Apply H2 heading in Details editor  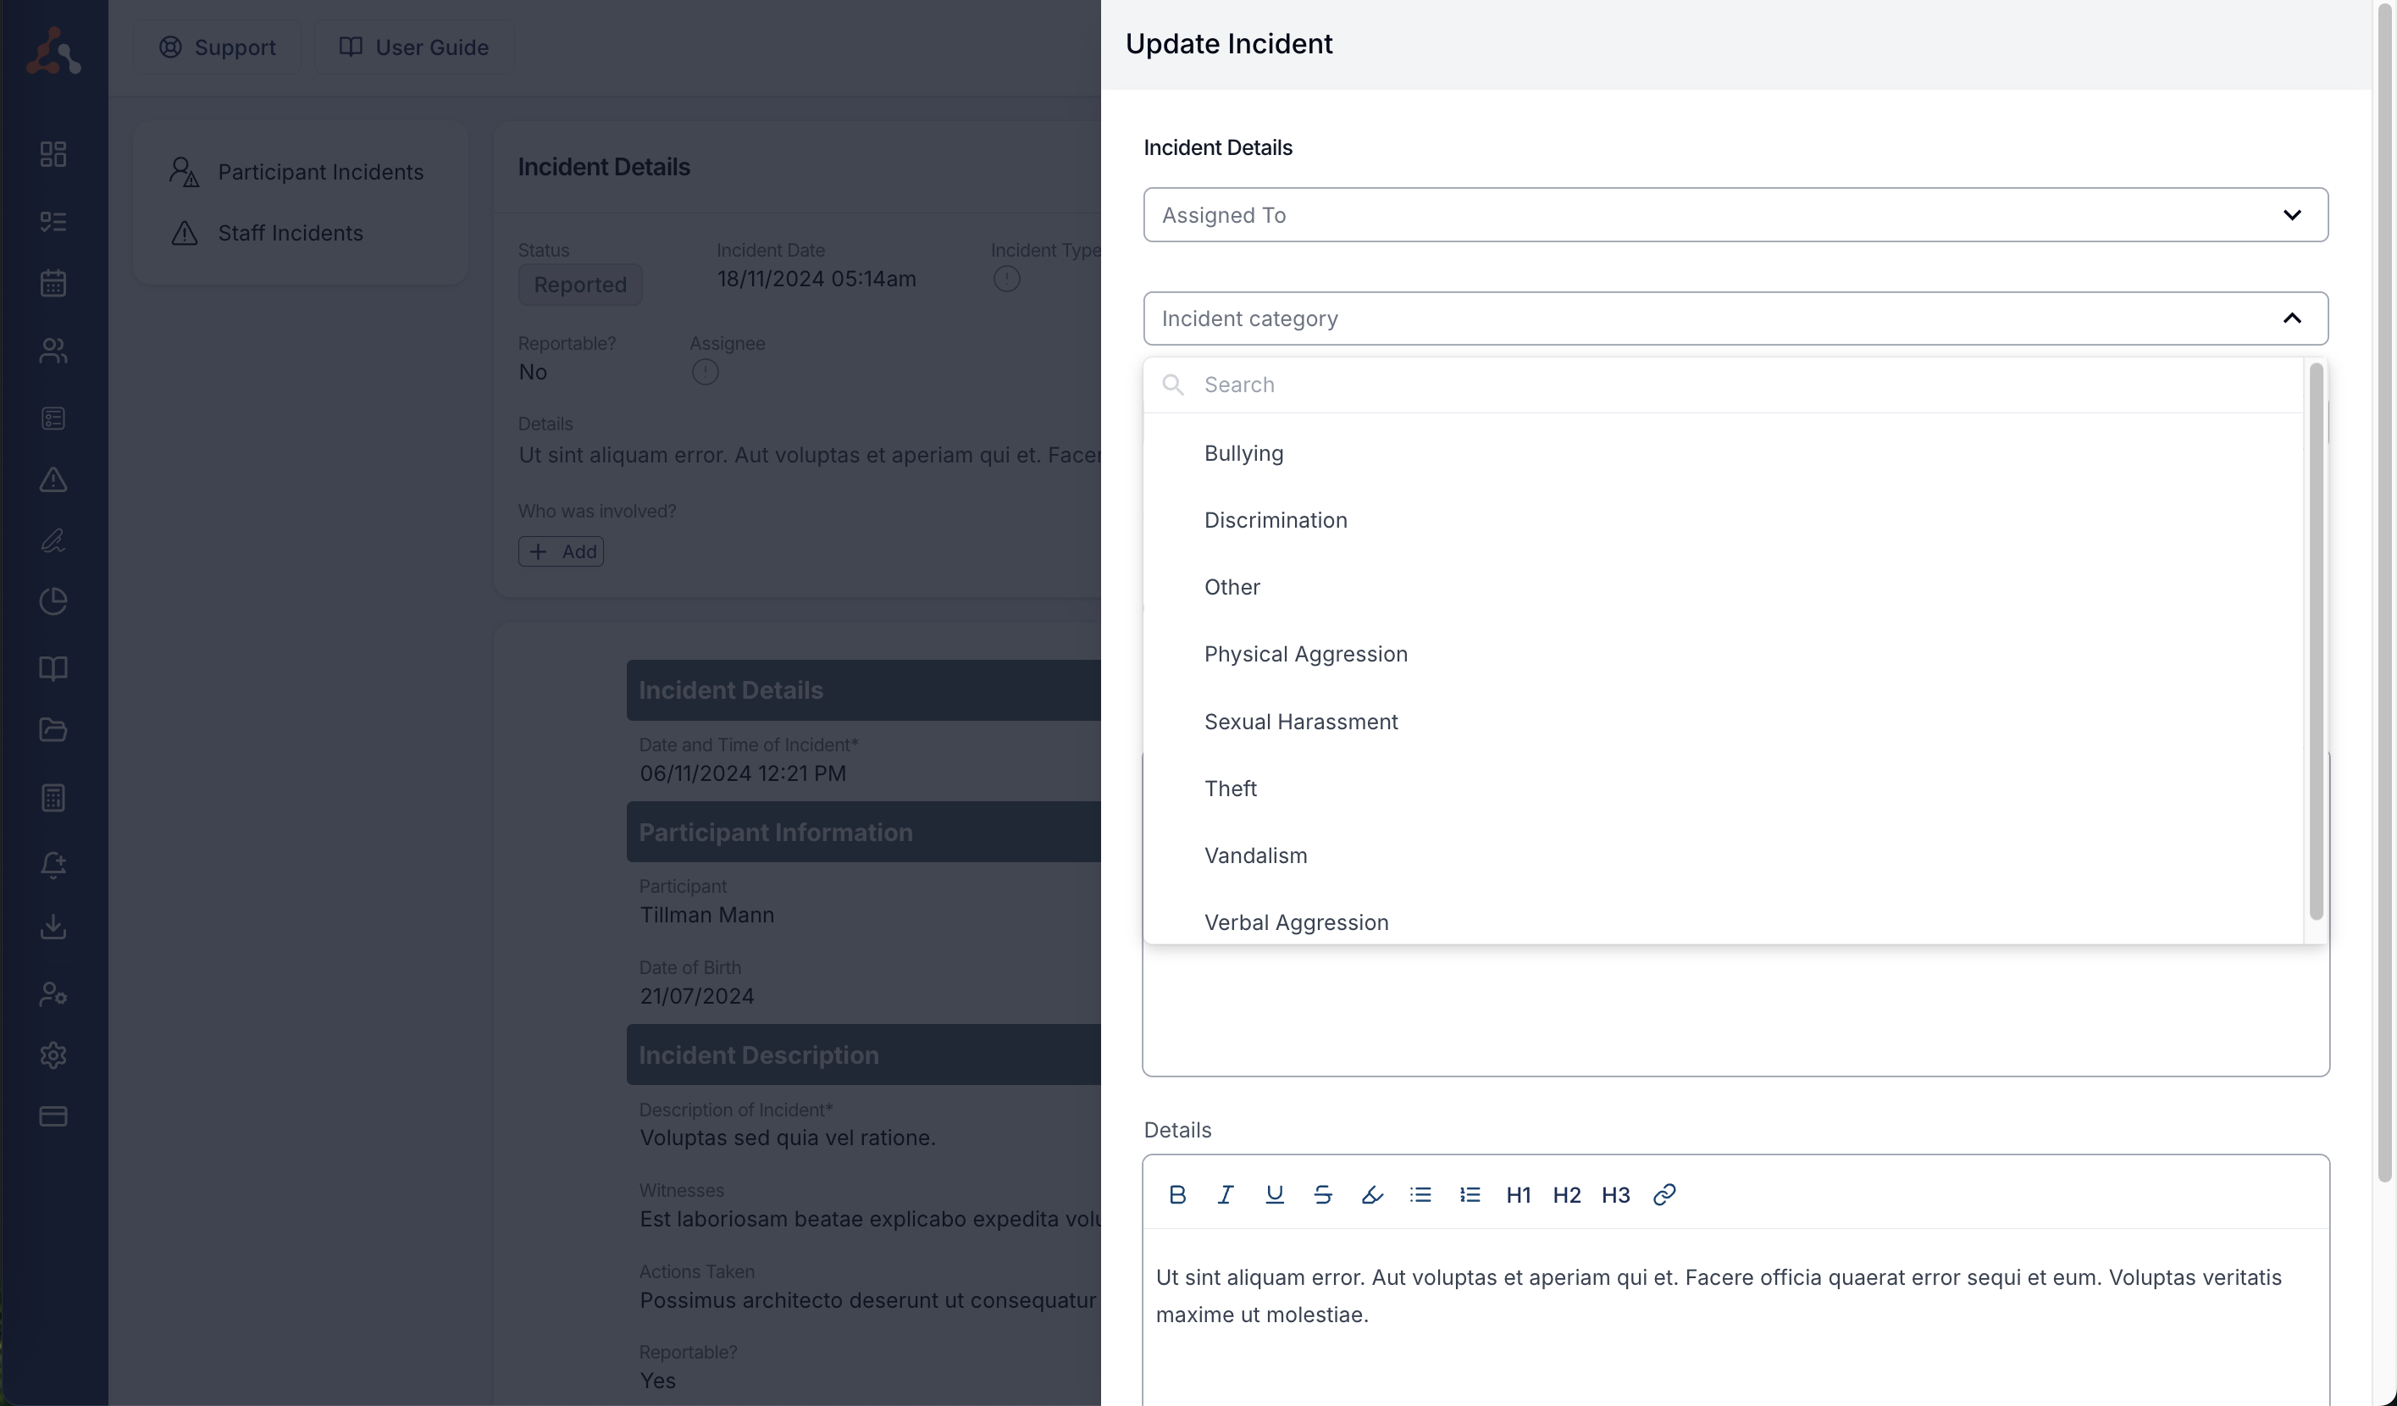click(x=1567, y=1195)
